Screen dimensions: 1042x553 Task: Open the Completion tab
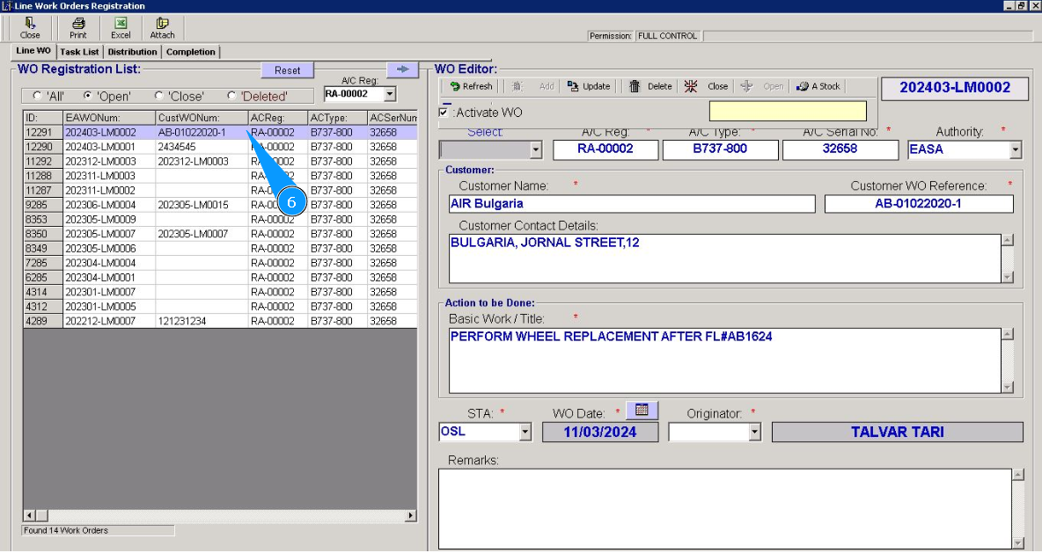pos(191,52)
